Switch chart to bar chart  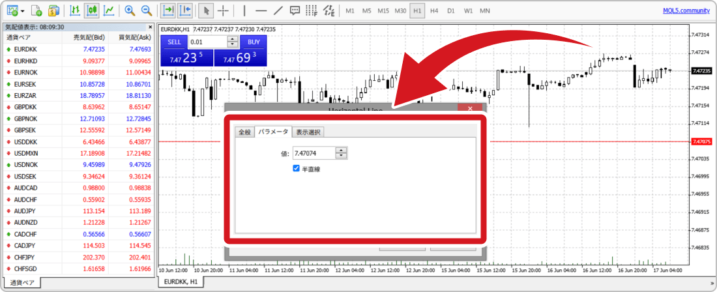click(x=76, y=10)
